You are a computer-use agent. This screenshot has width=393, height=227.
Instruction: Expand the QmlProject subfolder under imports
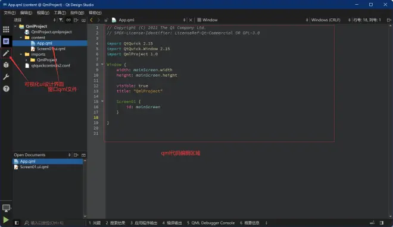tap(27, 60)
